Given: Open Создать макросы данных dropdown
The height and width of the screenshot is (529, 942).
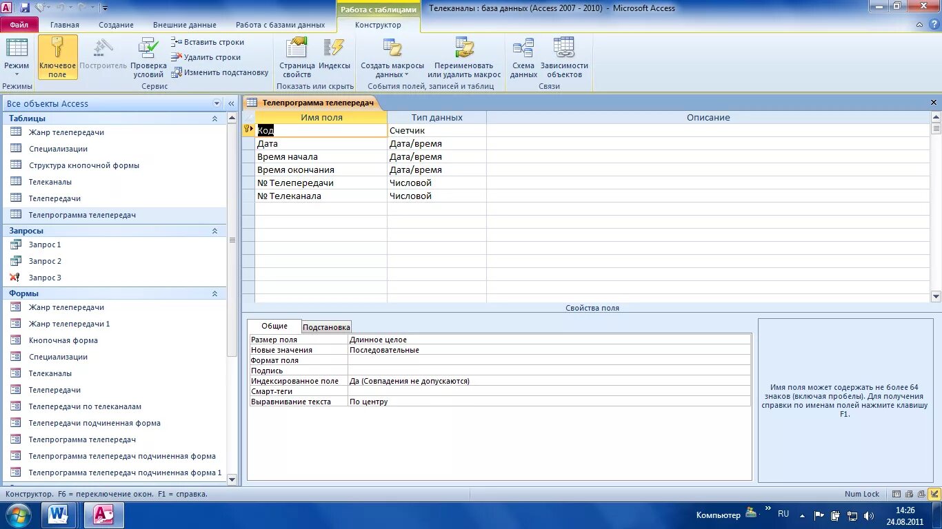Looking at the screenshot, I should coord(392,58).
